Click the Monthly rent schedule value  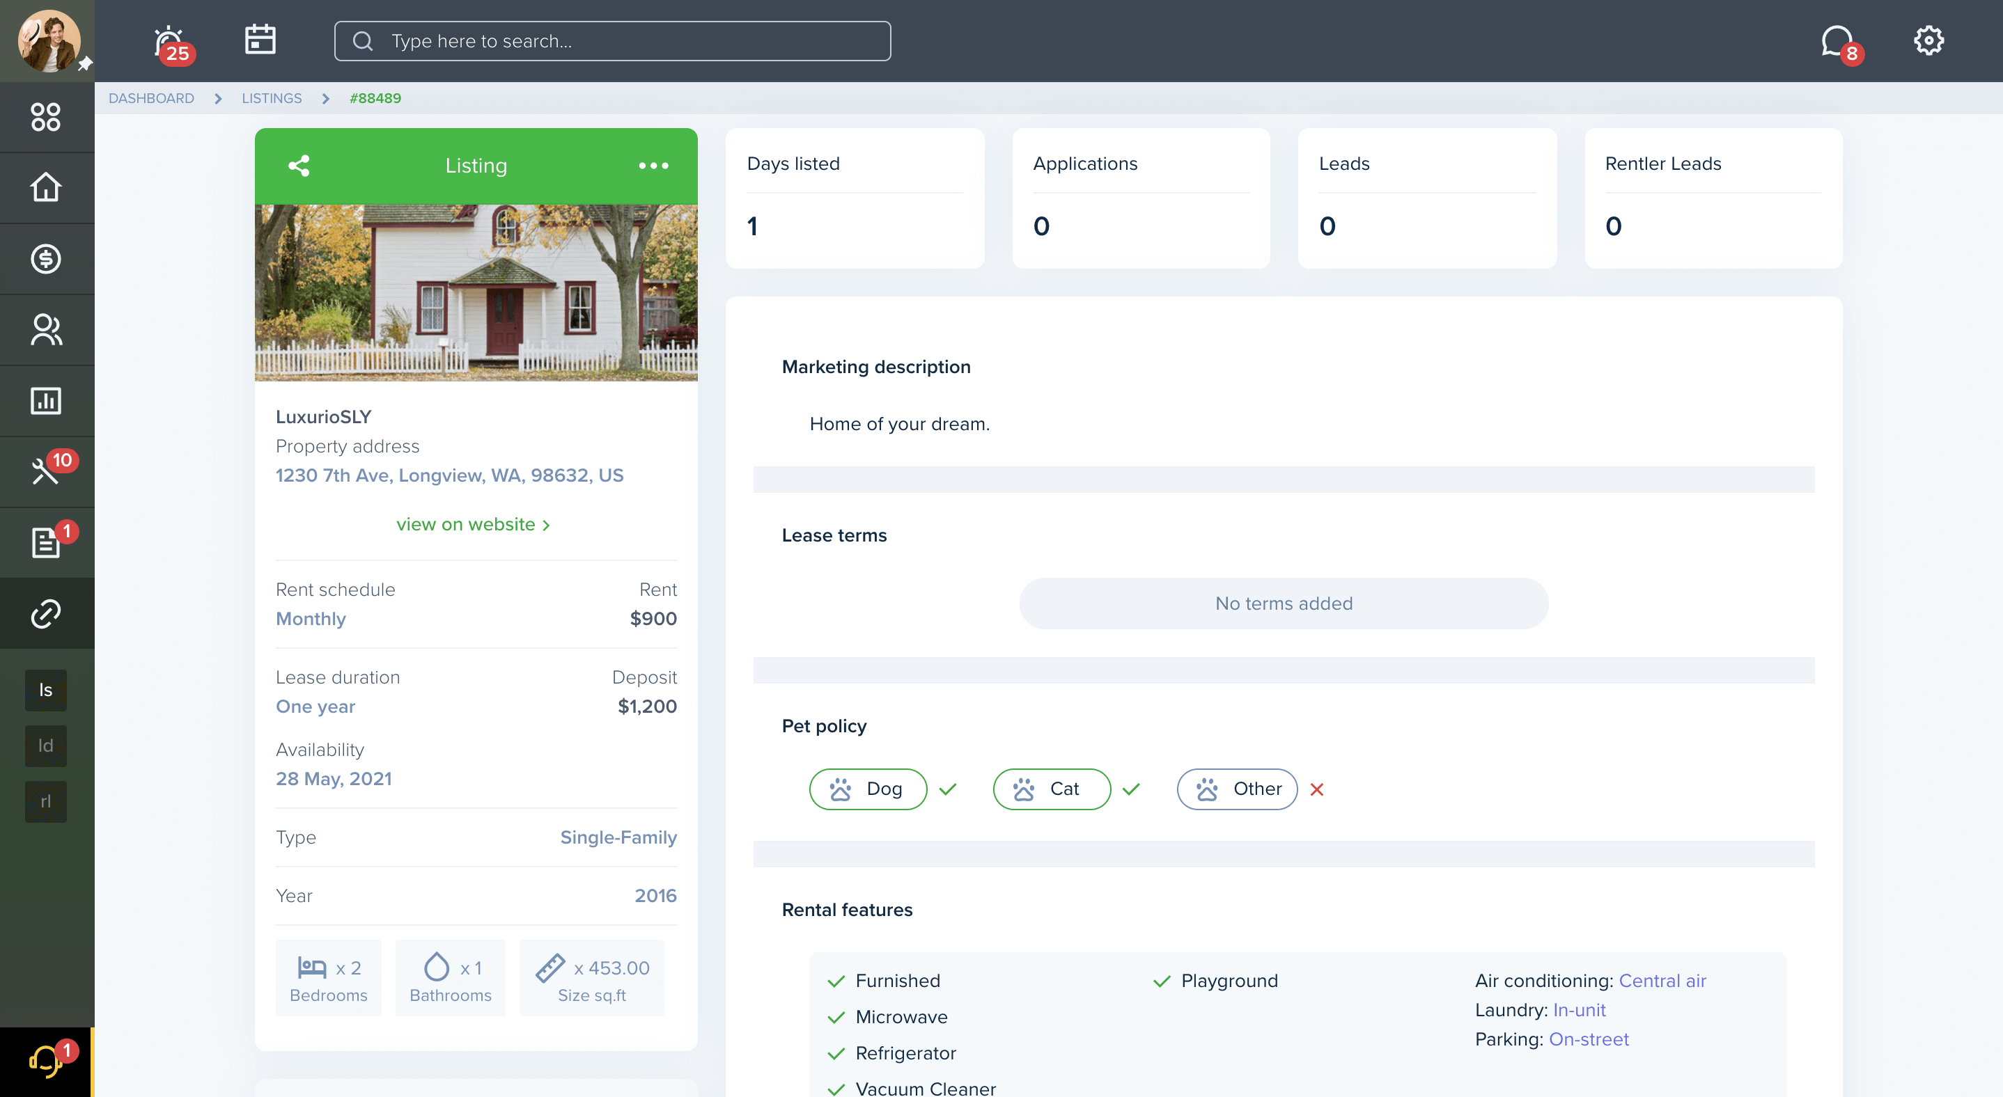311,619
